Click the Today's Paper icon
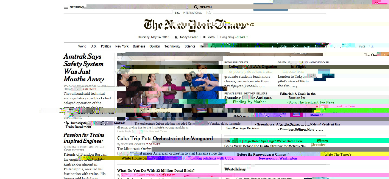This screenshot has width=389, height=179. point(176,37)
